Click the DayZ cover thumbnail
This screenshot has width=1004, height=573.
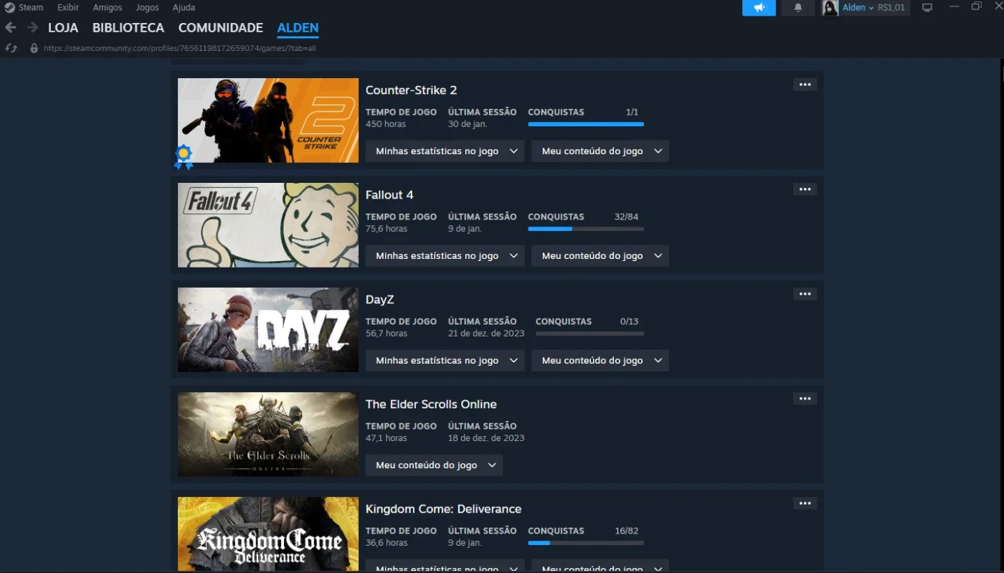[268, 330]
